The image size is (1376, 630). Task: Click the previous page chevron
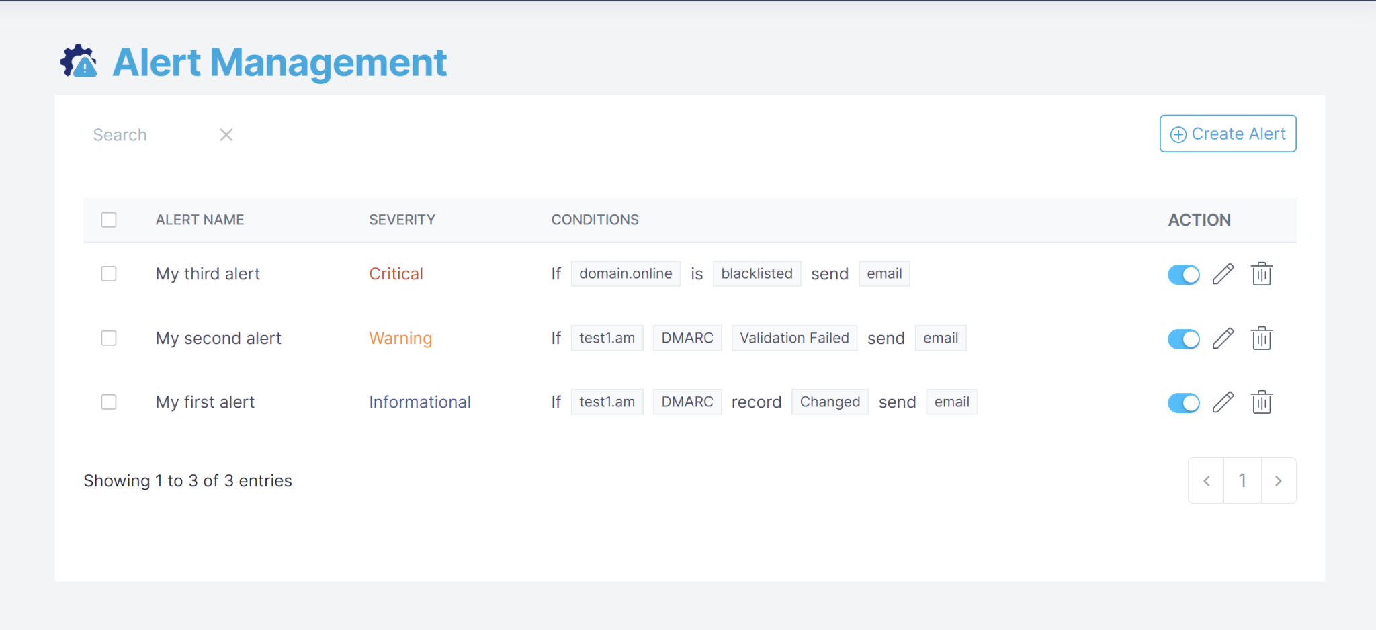tap(1206, 480)
